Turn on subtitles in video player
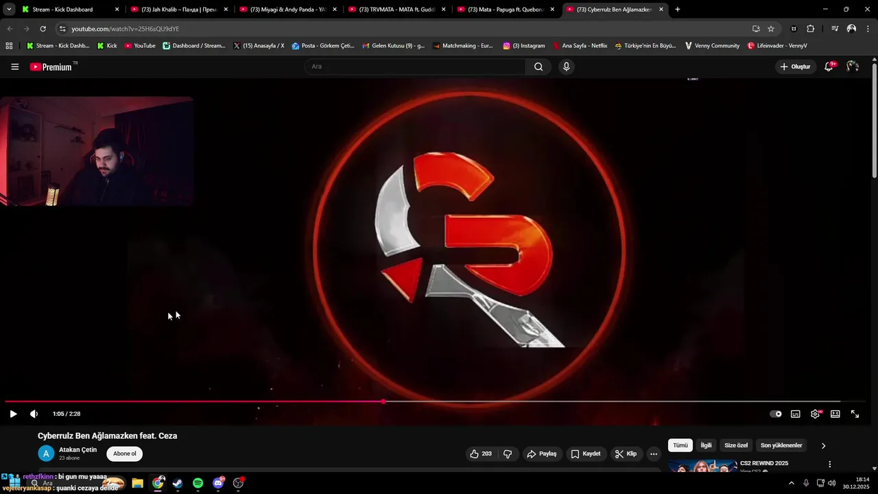Viewport: 878px width, 494px height. 796,414
